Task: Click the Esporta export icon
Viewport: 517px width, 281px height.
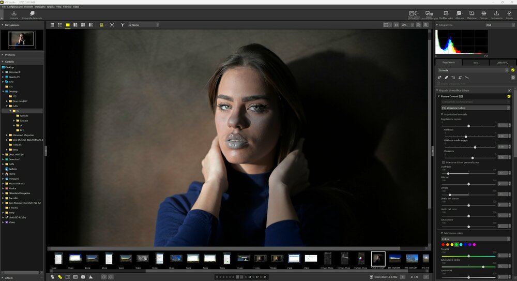Action: coord(509,14)
